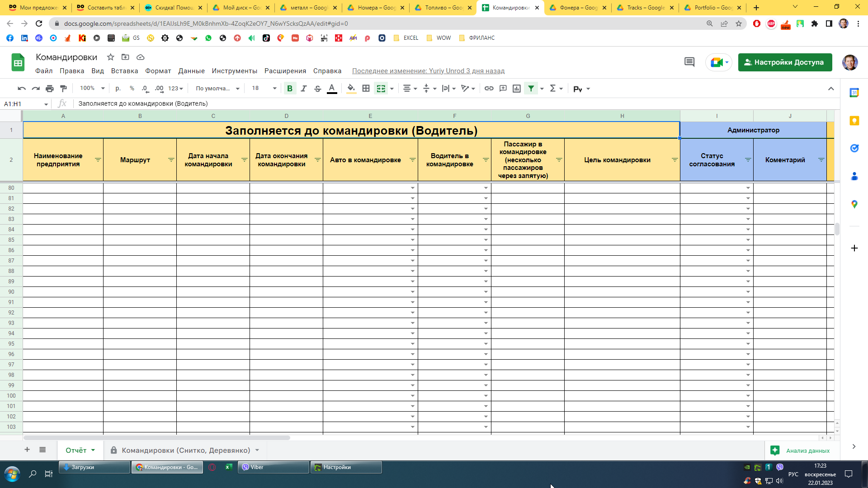Open Последнее изменение version history link
The width and height of the screenshot is (868, 488).
click(x=428, y=71)
